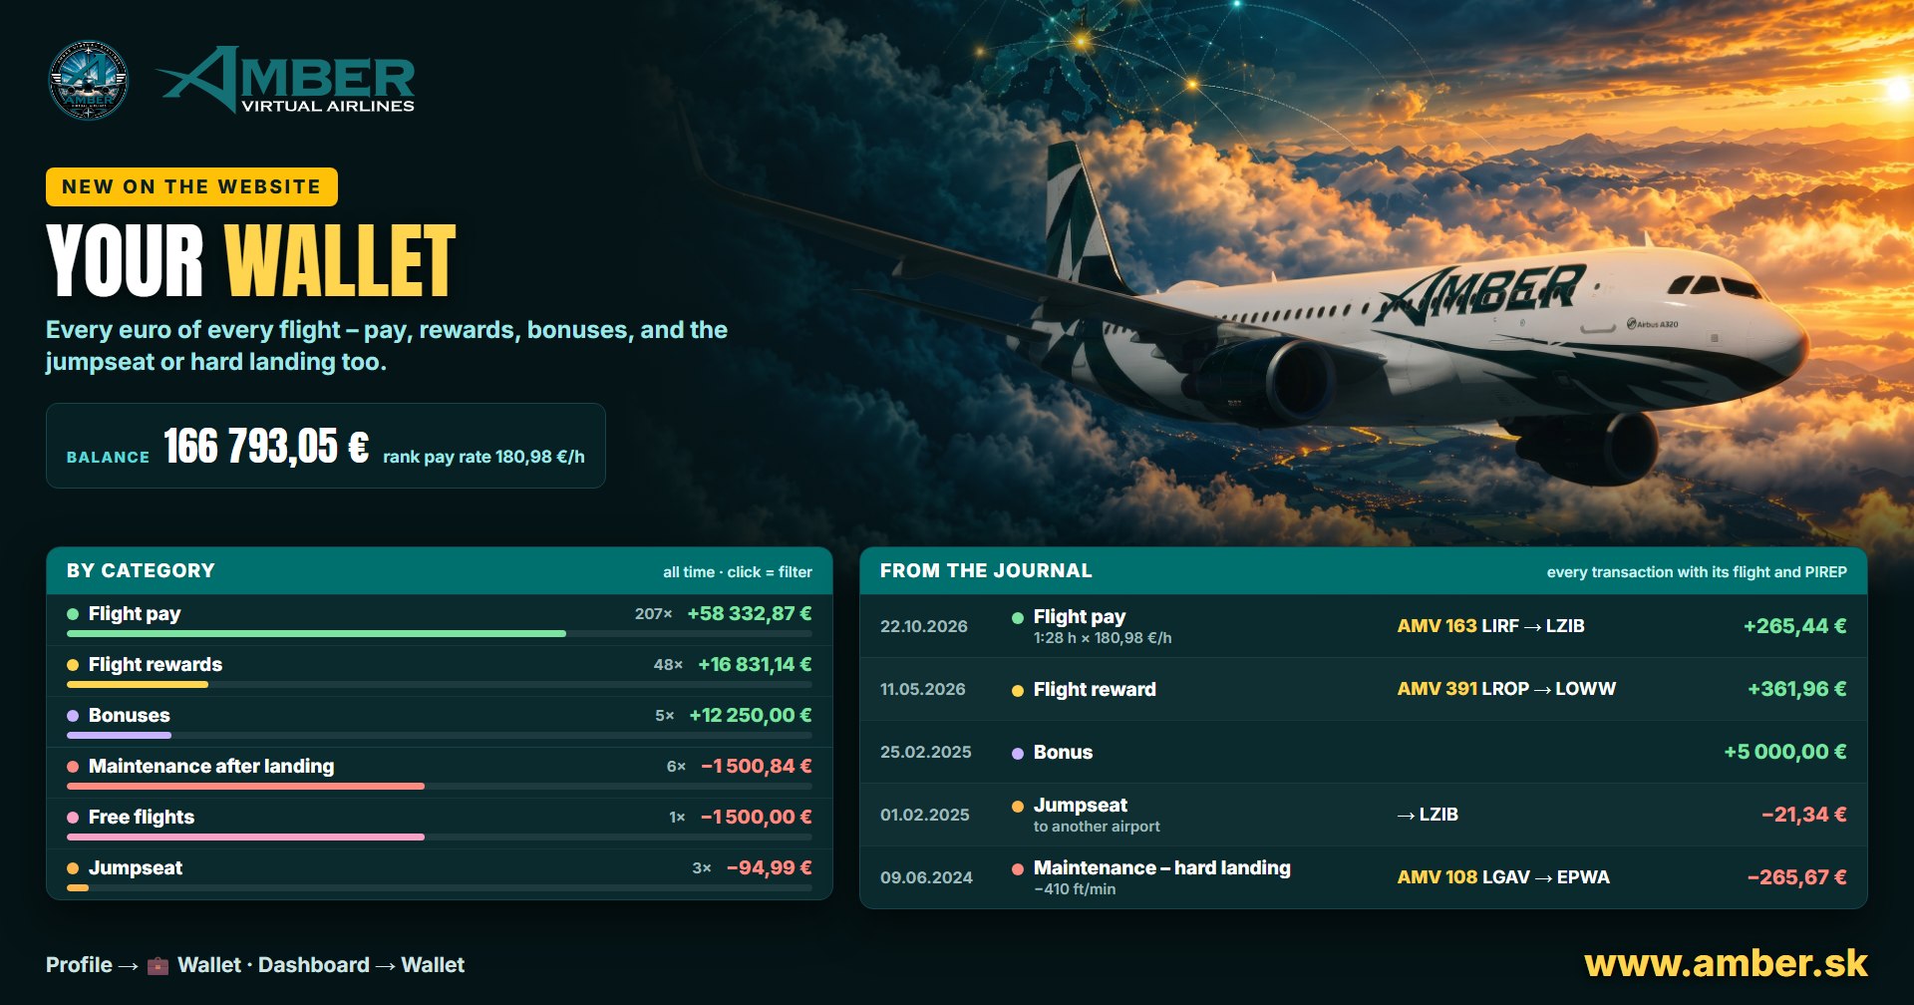The width and height of the screenshot is (1914, 1005).
Task: Click the Dashboard breadcrumb in the footer
Action: 313,965
